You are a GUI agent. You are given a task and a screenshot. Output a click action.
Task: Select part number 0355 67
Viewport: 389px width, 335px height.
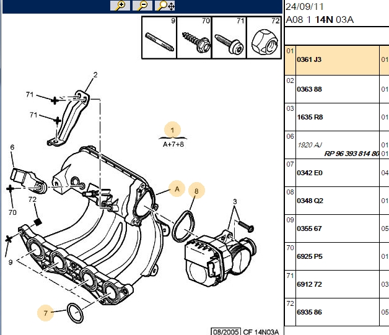[309, 228]
